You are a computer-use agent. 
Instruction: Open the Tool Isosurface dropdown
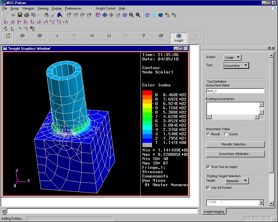point(236,66)
